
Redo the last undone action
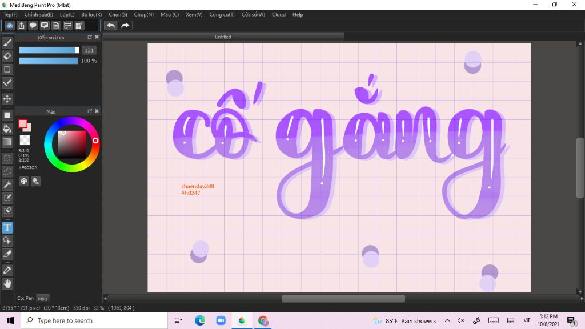125,25
